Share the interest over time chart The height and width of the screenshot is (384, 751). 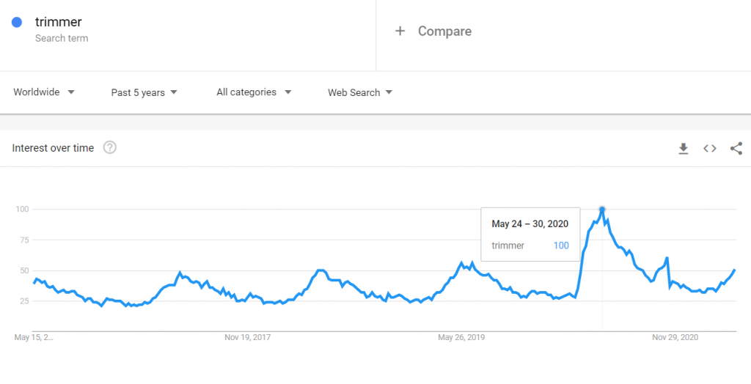click(x=736, y=149)
